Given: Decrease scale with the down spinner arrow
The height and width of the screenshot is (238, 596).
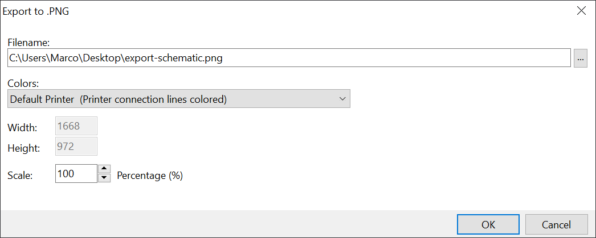Looking at the screenshot, I should (104, 178).
